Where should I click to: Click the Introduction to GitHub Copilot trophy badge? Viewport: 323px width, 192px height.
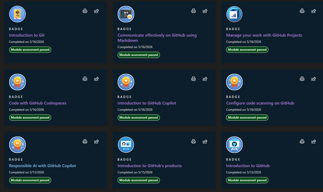coord(126,82)
